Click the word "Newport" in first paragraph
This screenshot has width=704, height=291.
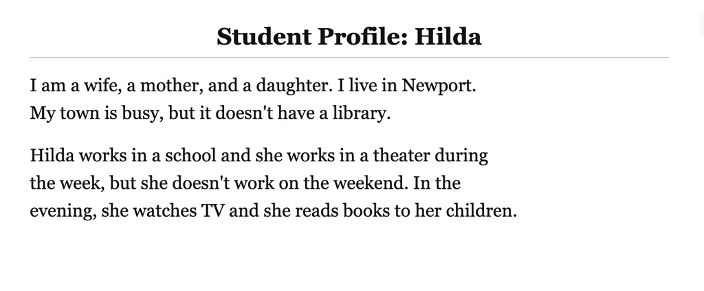(436, 84)
